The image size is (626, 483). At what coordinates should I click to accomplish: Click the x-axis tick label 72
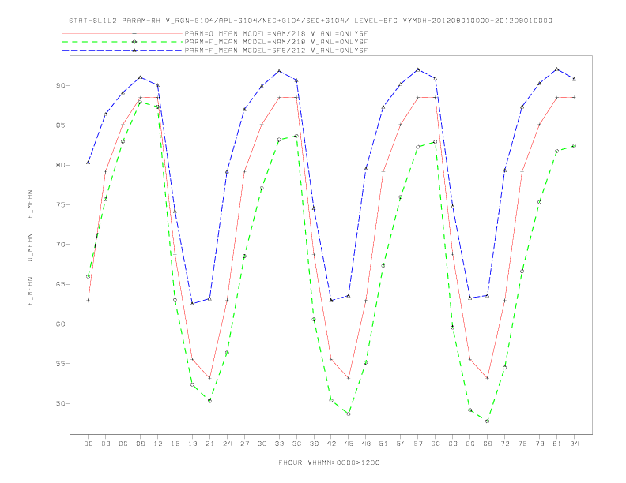(505, 444)
